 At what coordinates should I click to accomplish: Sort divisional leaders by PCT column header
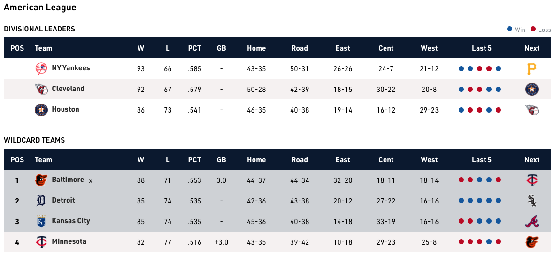coord(194,48)
